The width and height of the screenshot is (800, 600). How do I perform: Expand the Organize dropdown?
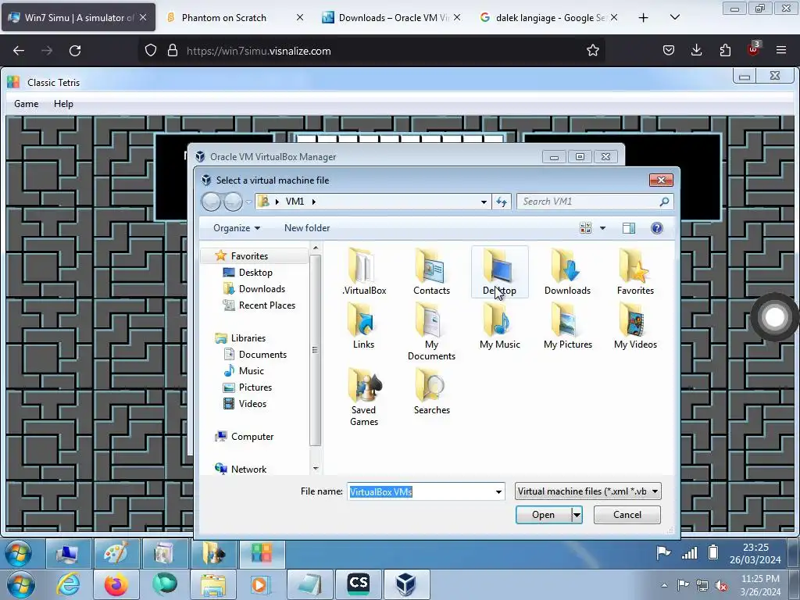(x=237, y=228)
